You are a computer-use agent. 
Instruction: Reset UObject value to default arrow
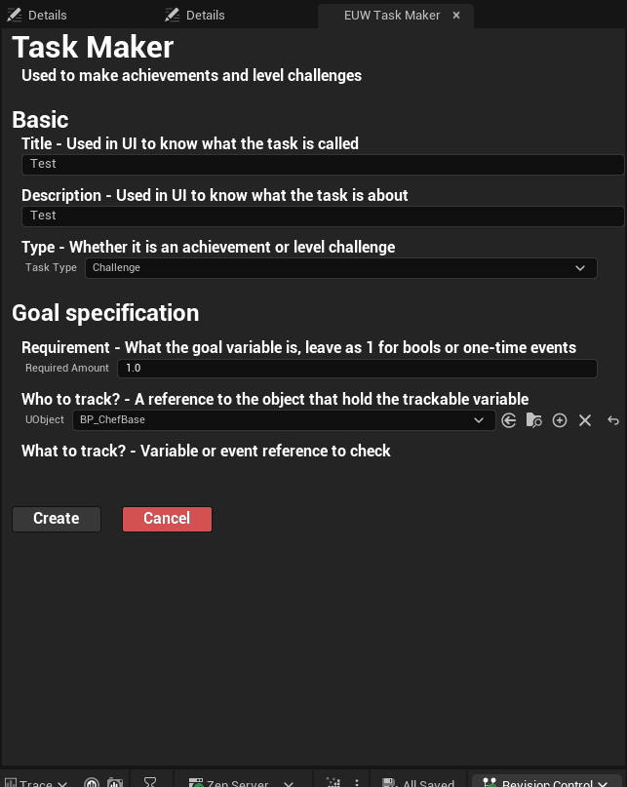coord(613,420)
